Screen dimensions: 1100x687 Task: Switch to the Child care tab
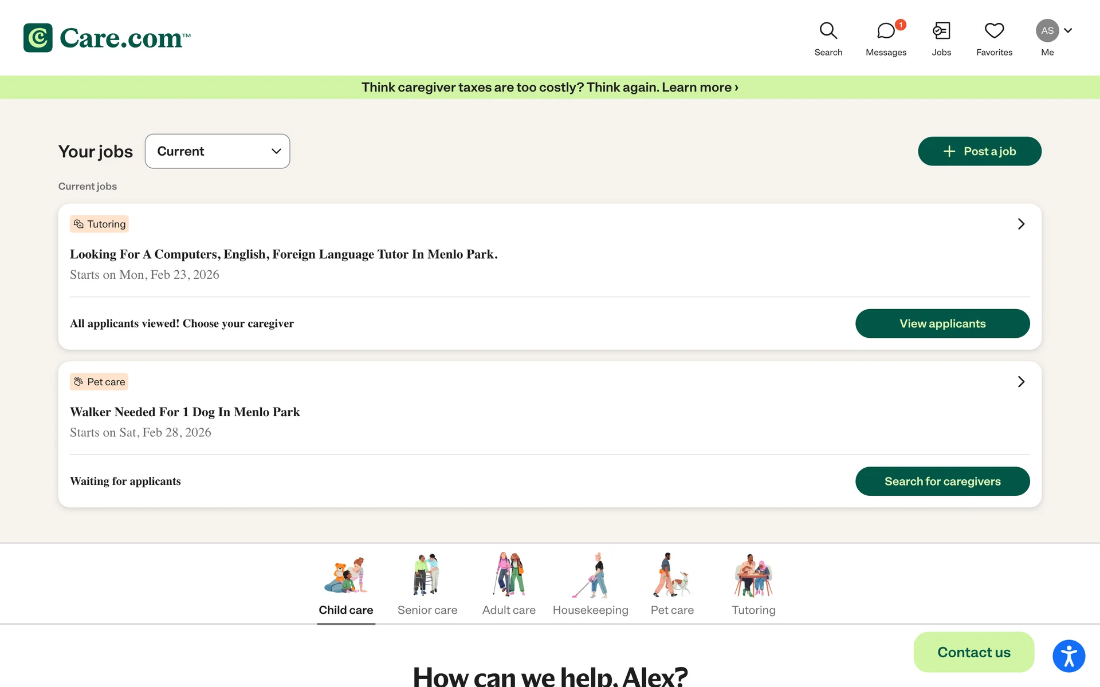click(345, 610)
